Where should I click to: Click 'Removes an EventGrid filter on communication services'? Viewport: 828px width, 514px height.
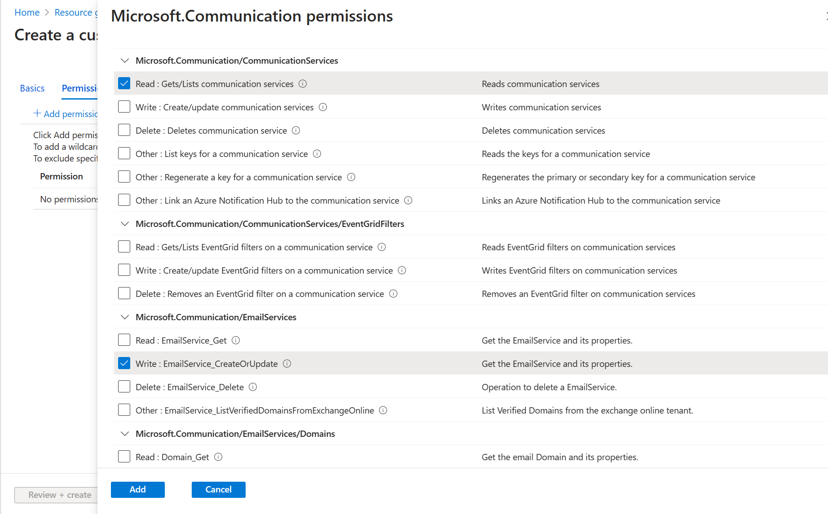(x=589, y=294)
